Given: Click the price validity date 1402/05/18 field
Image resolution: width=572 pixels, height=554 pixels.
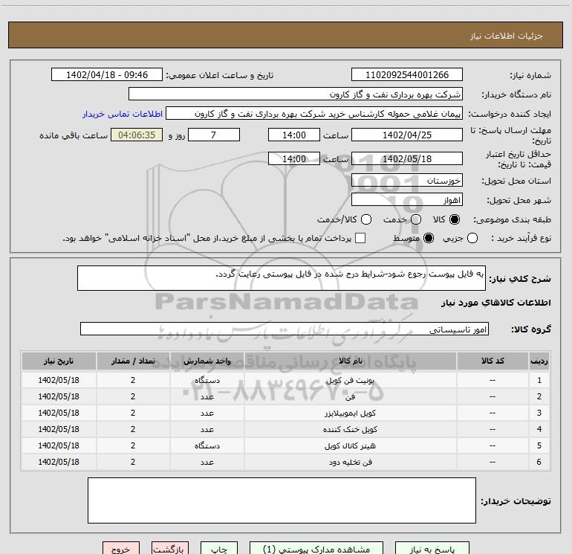Looking at the screenshot, I should (x=407, y=158).
